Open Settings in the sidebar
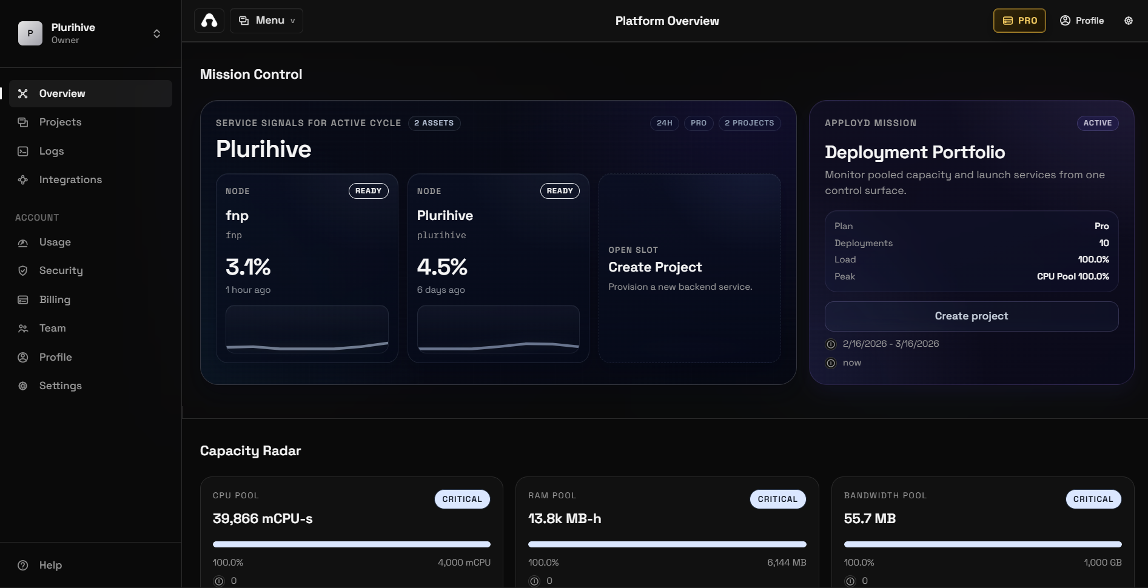The width and height of the screenshot is (1148, 588). [90, 386]
